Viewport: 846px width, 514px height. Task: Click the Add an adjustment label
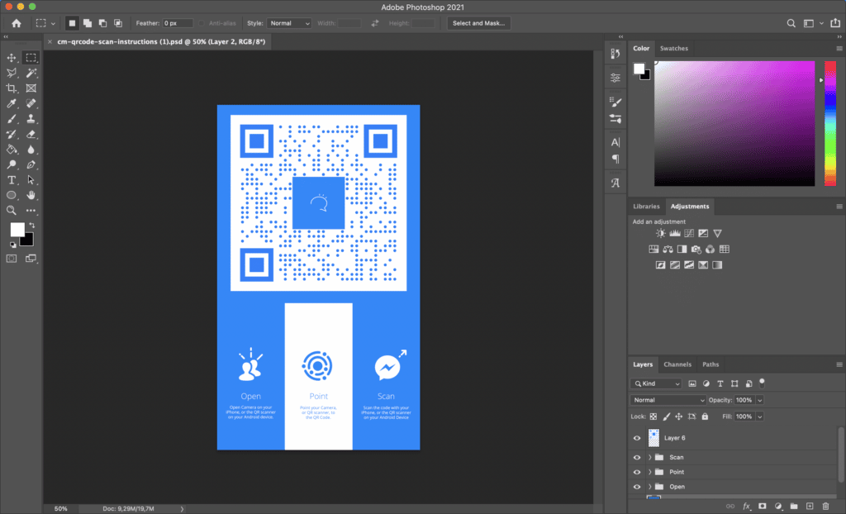point(661,221)
